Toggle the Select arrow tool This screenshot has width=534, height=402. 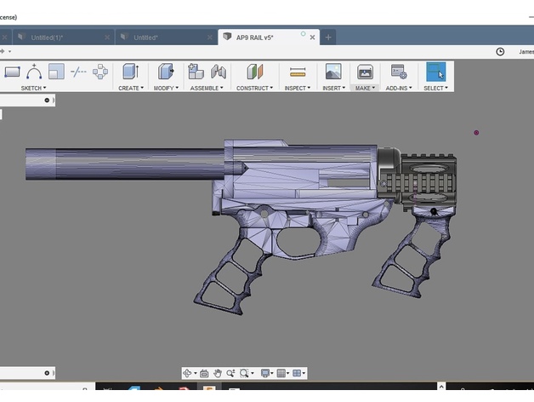435,72
